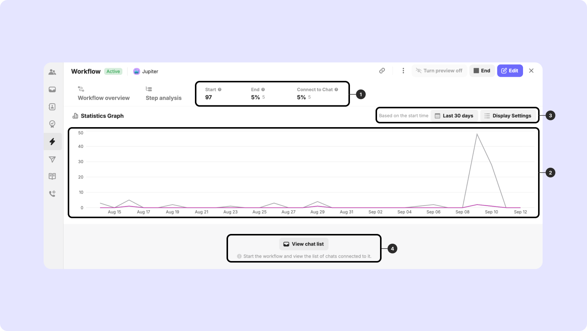Click the help icon beside Connect to Chat
This screenshot has height=331, width=587.
[x=336, y=90]
